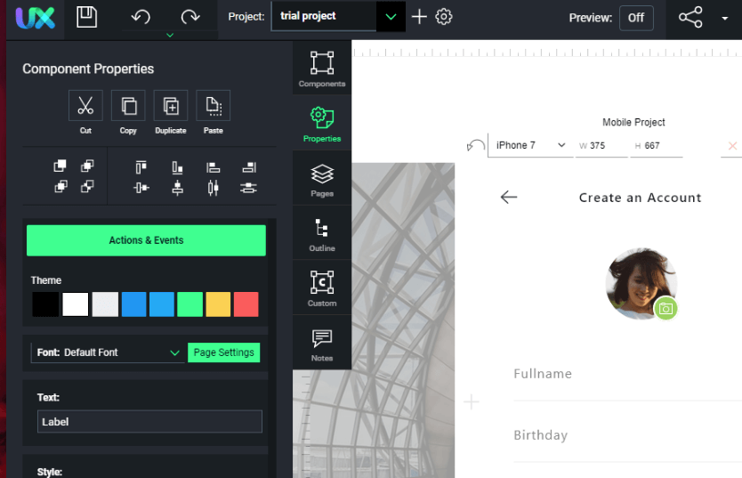Viewport: 742px width, 478px height.
Task: Switch to the Pages tab
Action: (322, 180)
